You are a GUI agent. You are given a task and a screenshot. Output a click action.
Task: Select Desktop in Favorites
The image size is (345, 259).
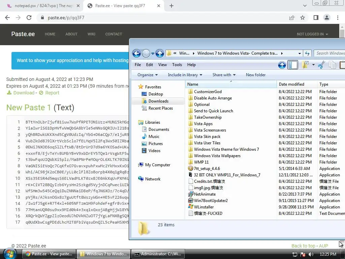point(156,94)
